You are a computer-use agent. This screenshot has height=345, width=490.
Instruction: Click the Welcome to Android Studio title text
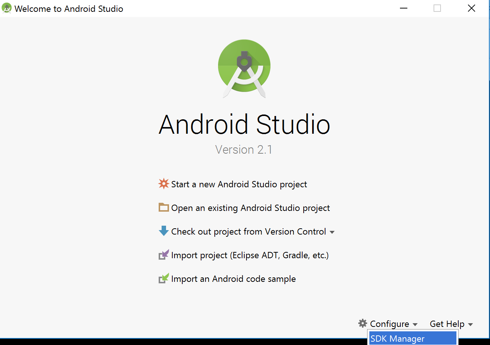(x=69, y=8)
